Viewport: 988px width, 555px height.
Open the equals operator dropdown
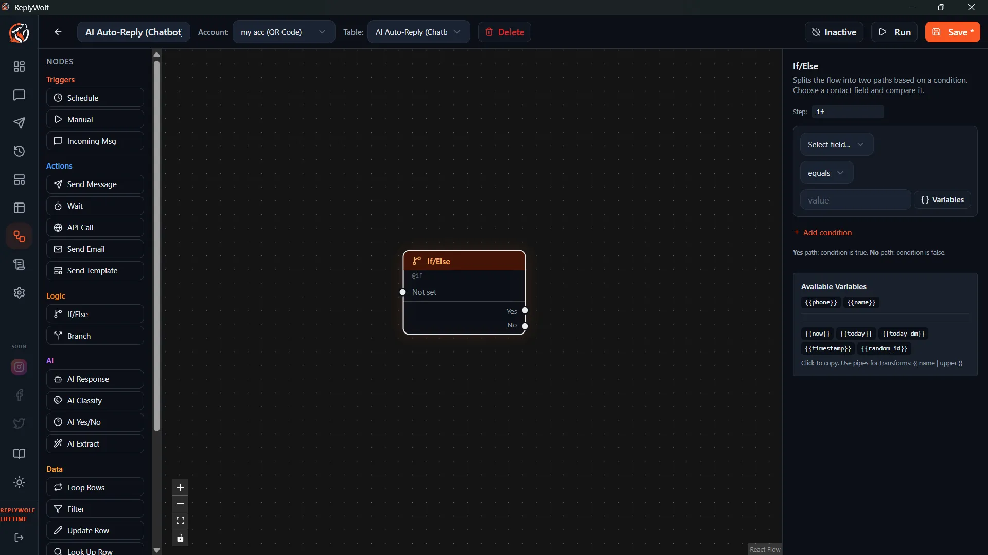[x=826, y=173]
